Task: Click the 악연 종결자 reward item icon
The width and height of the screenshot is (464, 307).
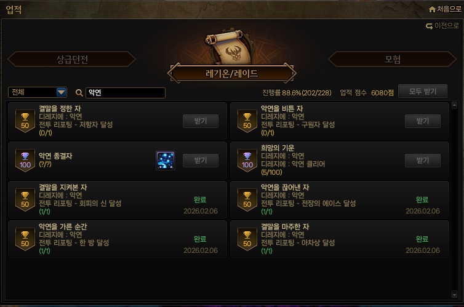Action: tap(166, 161)
